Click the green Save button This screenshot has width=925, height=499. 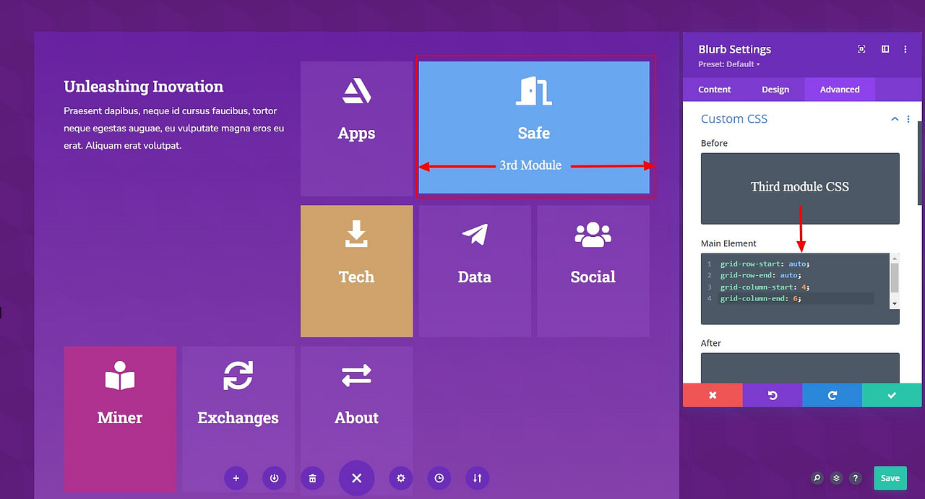point(890,478)
